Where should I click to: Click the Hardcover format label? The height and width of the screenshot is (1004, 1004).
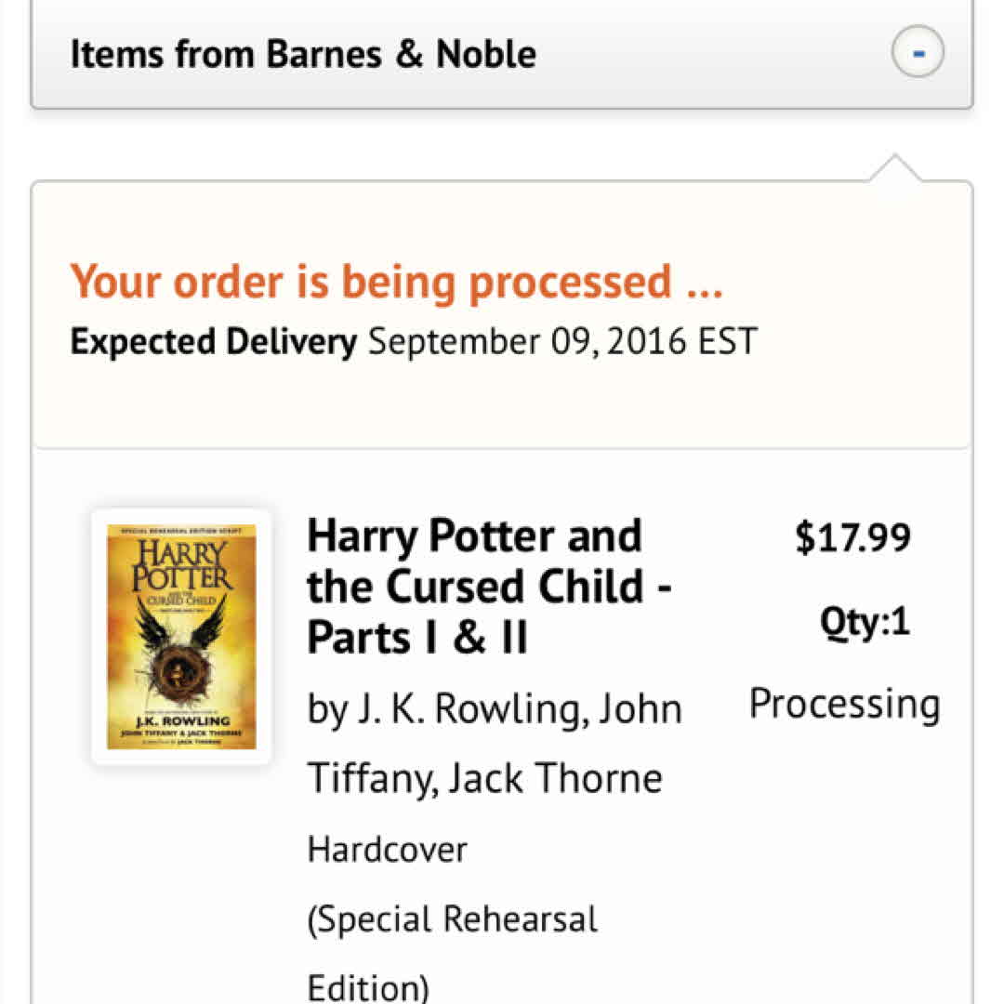point(388,849)
